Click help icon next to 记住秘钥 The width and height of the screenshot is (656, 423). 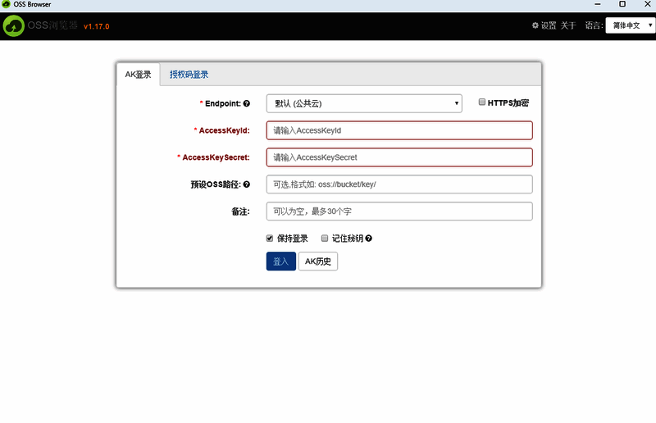coord(368,238)
